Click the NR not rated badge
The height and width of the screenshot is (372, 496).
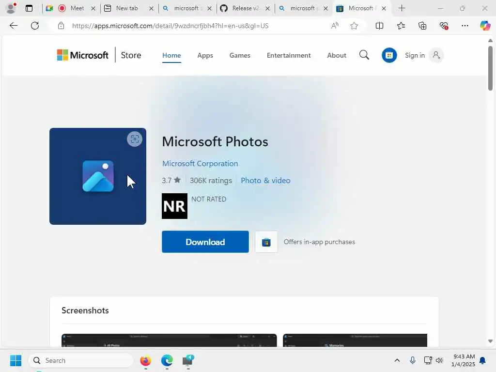(x=174, y=206)
